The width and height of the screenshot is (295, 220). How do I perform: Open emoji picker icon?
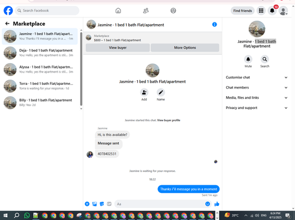[x=208, y=204]
